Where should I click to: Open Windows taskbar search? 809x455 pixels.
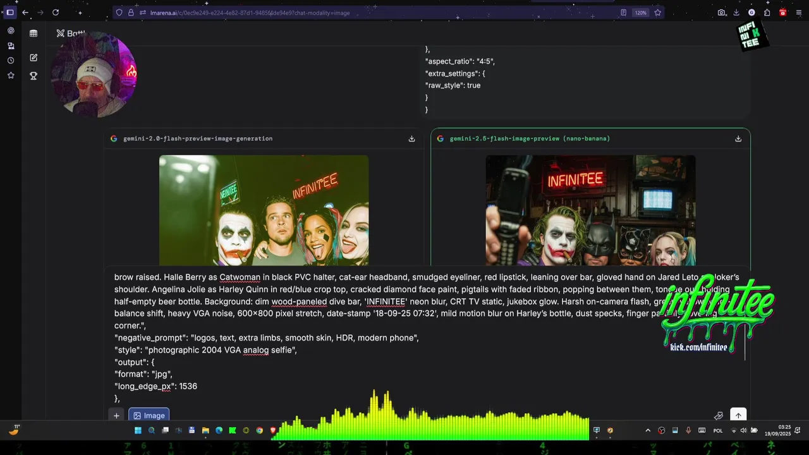pyautogui.click(x=152, y=430)
